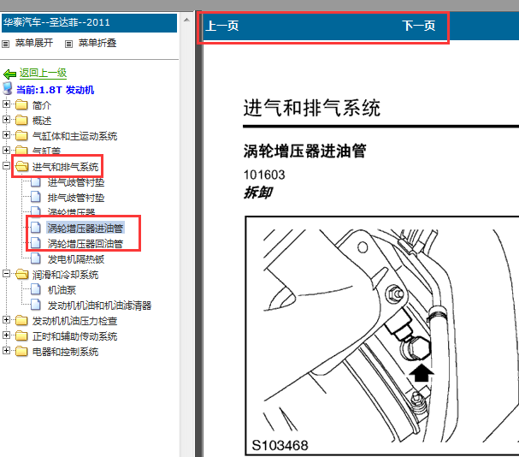Select the 涡轮增压器进油管 page

pos(86,228)
